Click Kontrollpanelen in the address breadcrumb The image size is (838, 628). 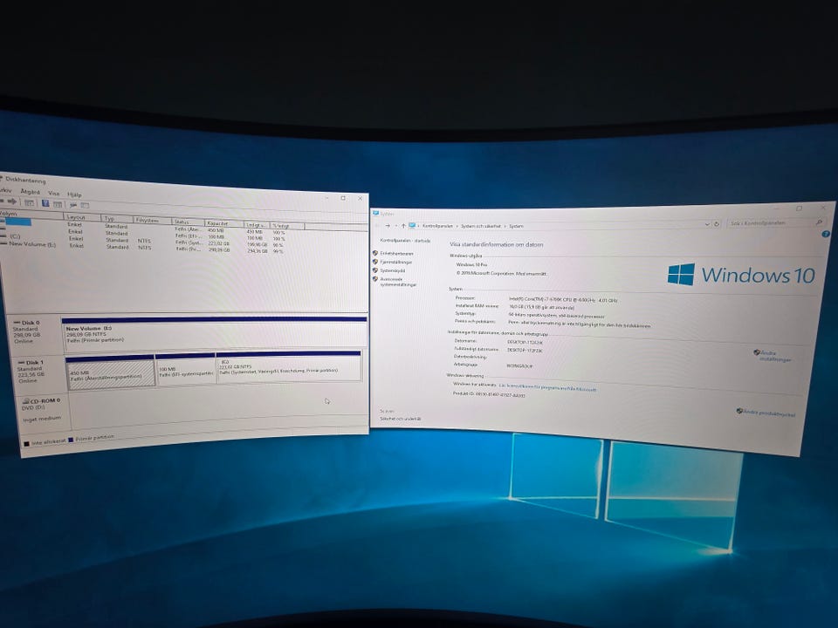[437, 226]
